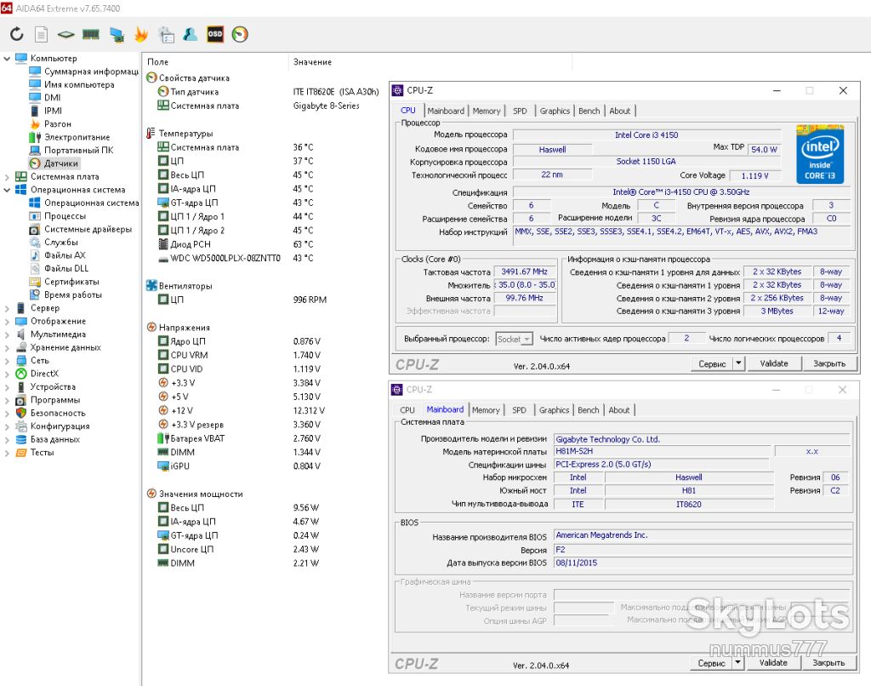This screenshot has height=686, width=871.
Task: Click the DirectX icon in the tree
Action: (x=21, y=374)
